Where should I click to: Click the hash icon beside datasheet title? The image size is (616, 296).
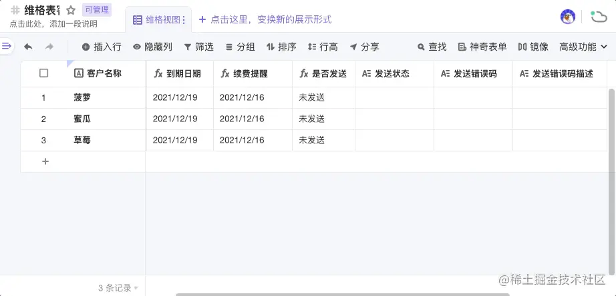[x=15, y=10]
